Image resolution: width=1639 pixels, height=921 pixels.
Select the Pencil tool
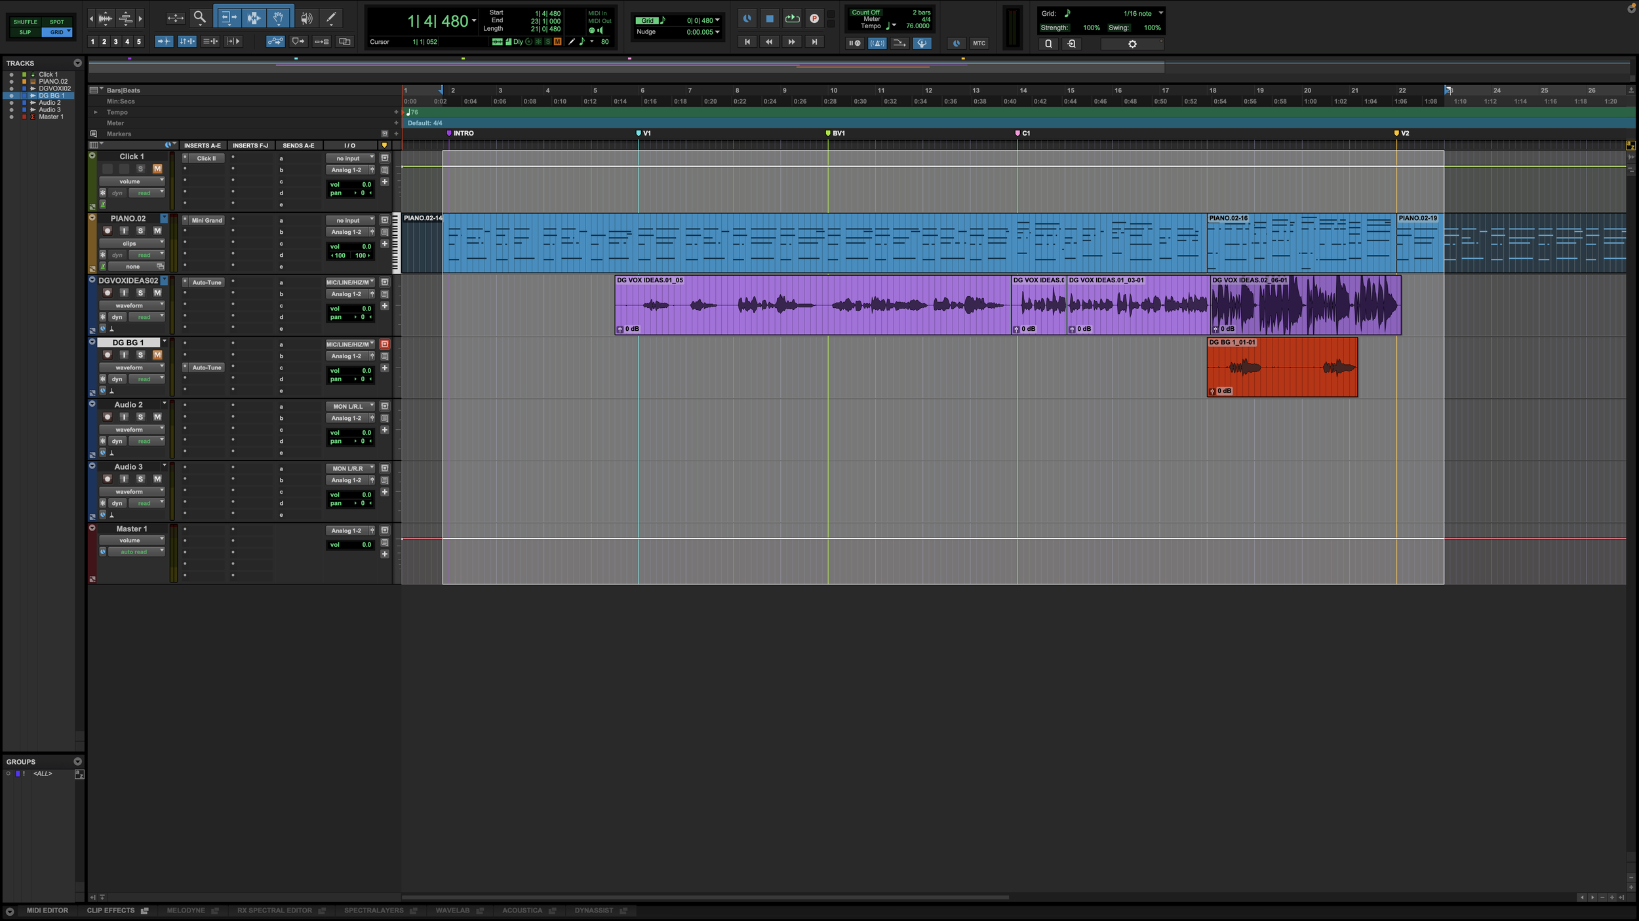click(331, 18)
